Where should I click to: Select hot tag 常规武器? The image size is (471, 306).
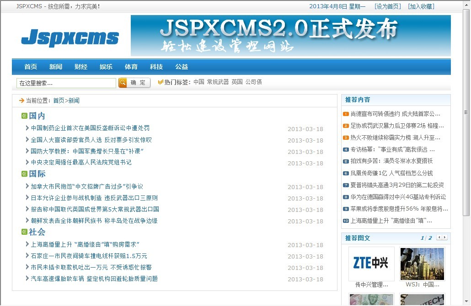(x=218, y=82)
